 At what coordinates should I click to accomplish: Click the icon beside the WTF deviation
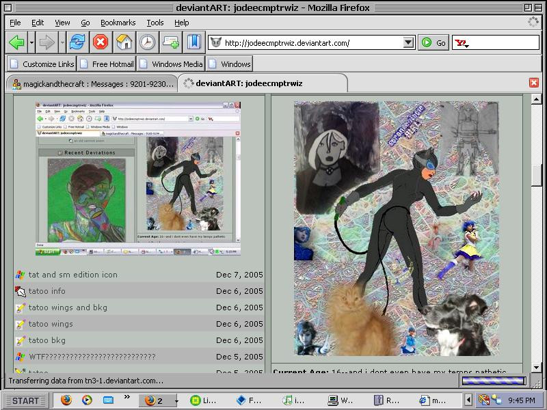(x=21, y=357)
